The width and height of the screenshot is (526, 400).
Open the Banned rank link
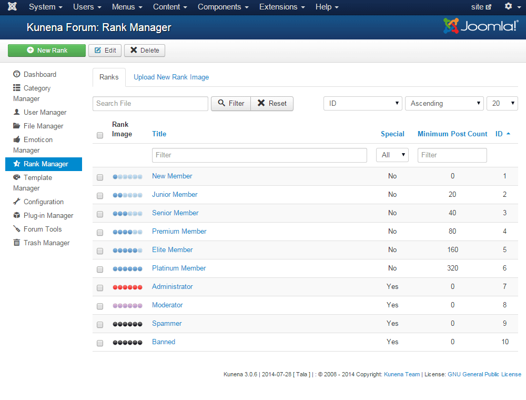click(164, 342)
